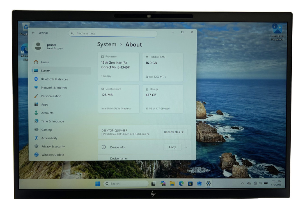Screen dimensions: 303x199
Task: Show hidden icons in the system tray
Action: click(242, 183)
